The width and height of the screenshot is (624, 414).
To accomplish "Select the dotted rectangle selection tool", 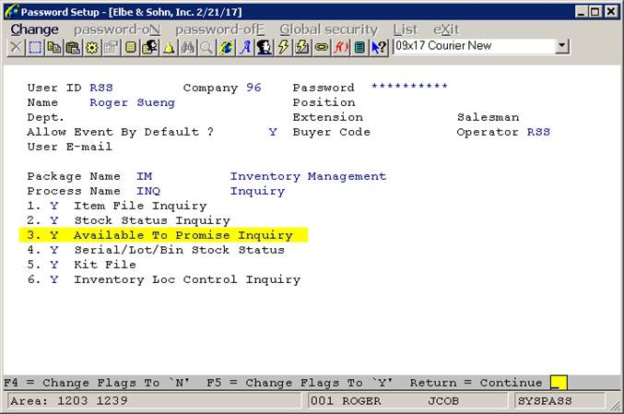I will 35,48.
